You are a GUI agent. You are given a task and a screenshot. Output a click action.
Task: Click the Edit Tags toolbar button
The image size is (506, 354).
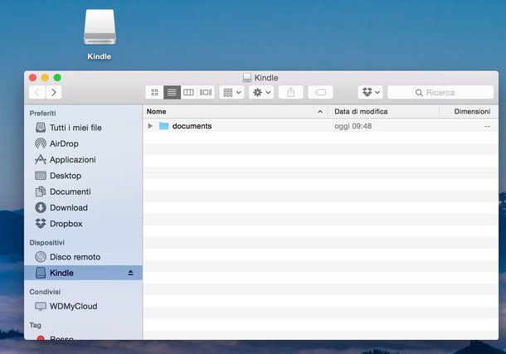coord(320,93)
